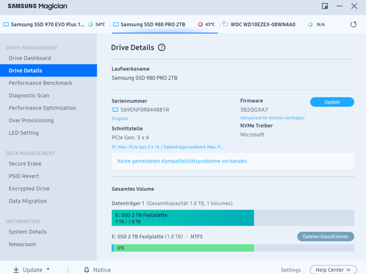Click the WDC hard drive icon
The height and width of the screenshot is (274, 366).
225,24
